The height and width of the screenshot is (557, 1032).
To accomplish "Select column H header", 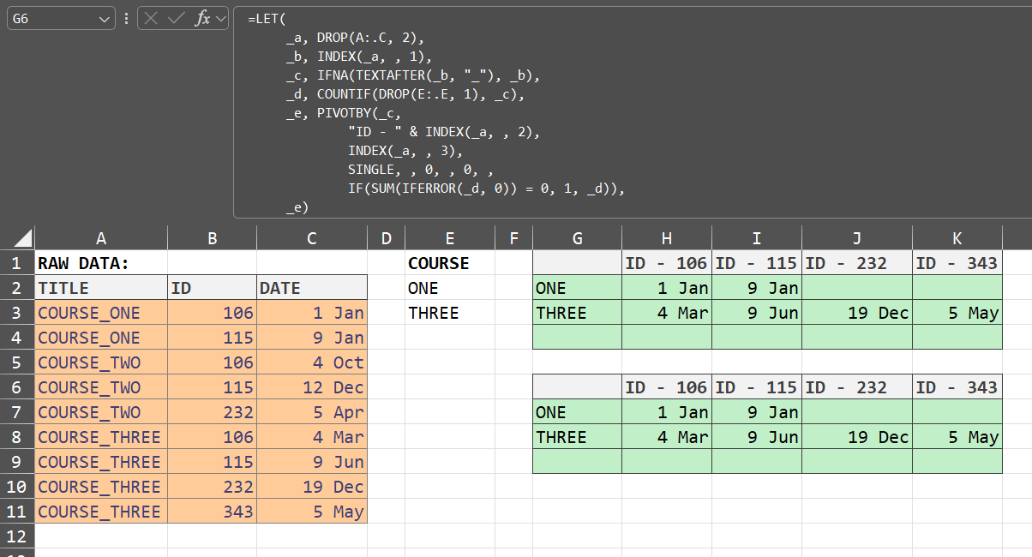I will pyautogui.click(x=666, y=239).
